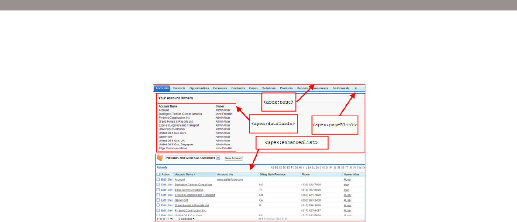Switch to the Contacts tab
The image size is (517, 222).
(x=179, y=88)
